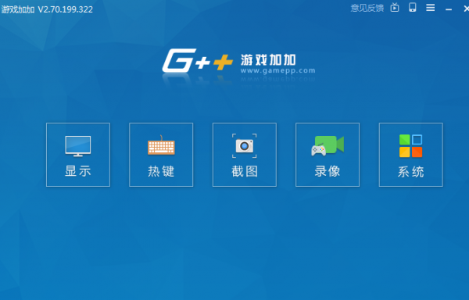Click the version text V2.70.199.322
Screen dimensions: 469x300
tap(65, 9)
